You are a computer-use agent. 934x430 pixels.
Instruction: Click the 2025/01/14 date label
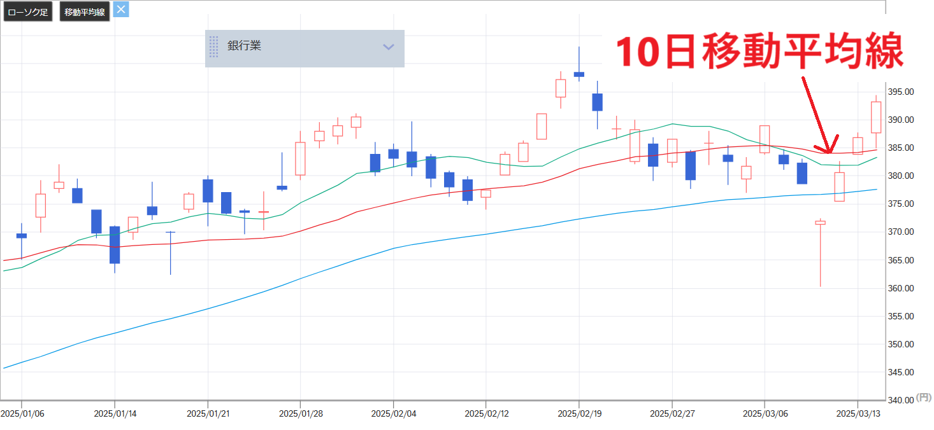(x=115, y=413)
